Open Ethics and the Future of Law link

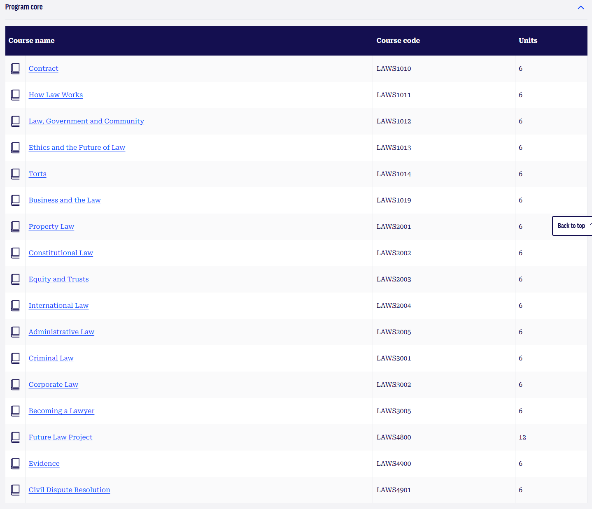point(77,148)
